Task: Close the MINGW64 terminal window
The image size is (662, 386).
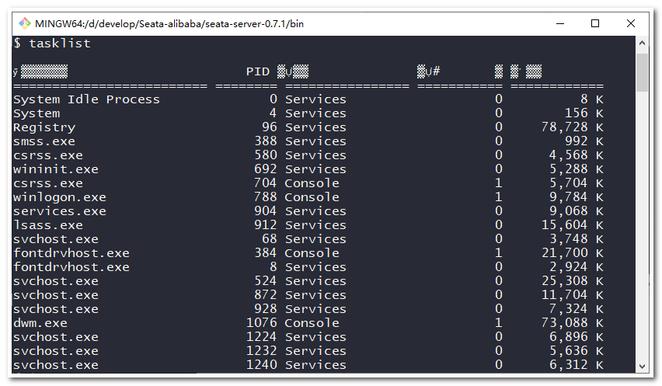Action: click(631, 23)
